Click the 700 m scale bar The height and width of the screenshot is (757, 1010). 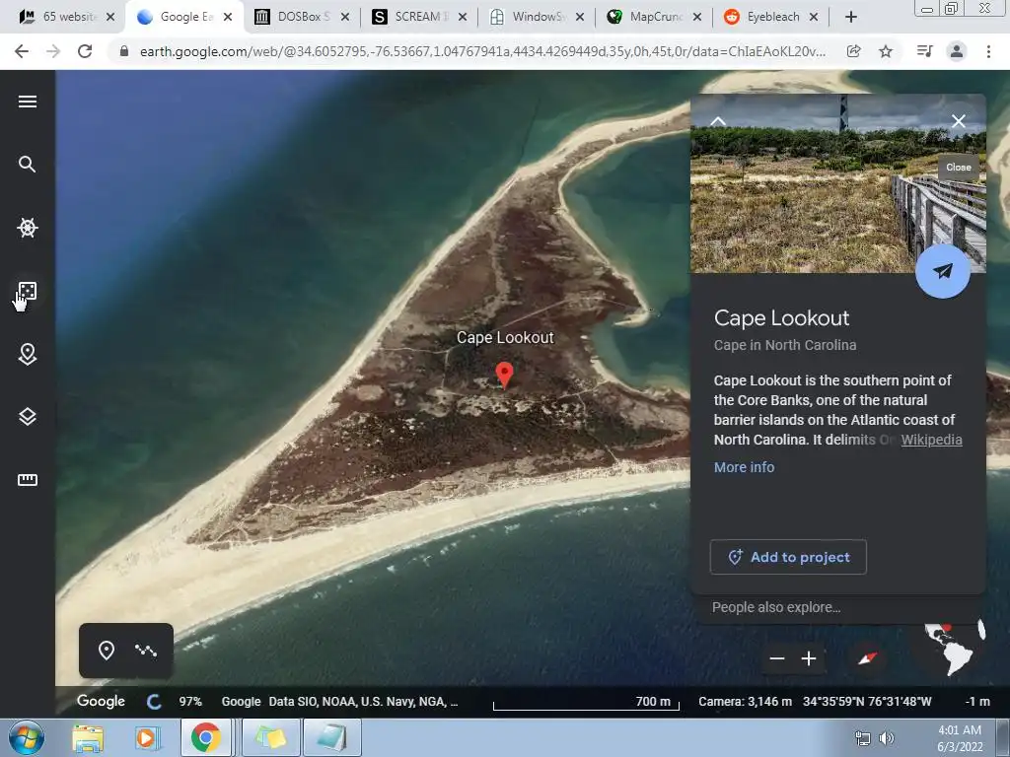(x=586, y=703)
